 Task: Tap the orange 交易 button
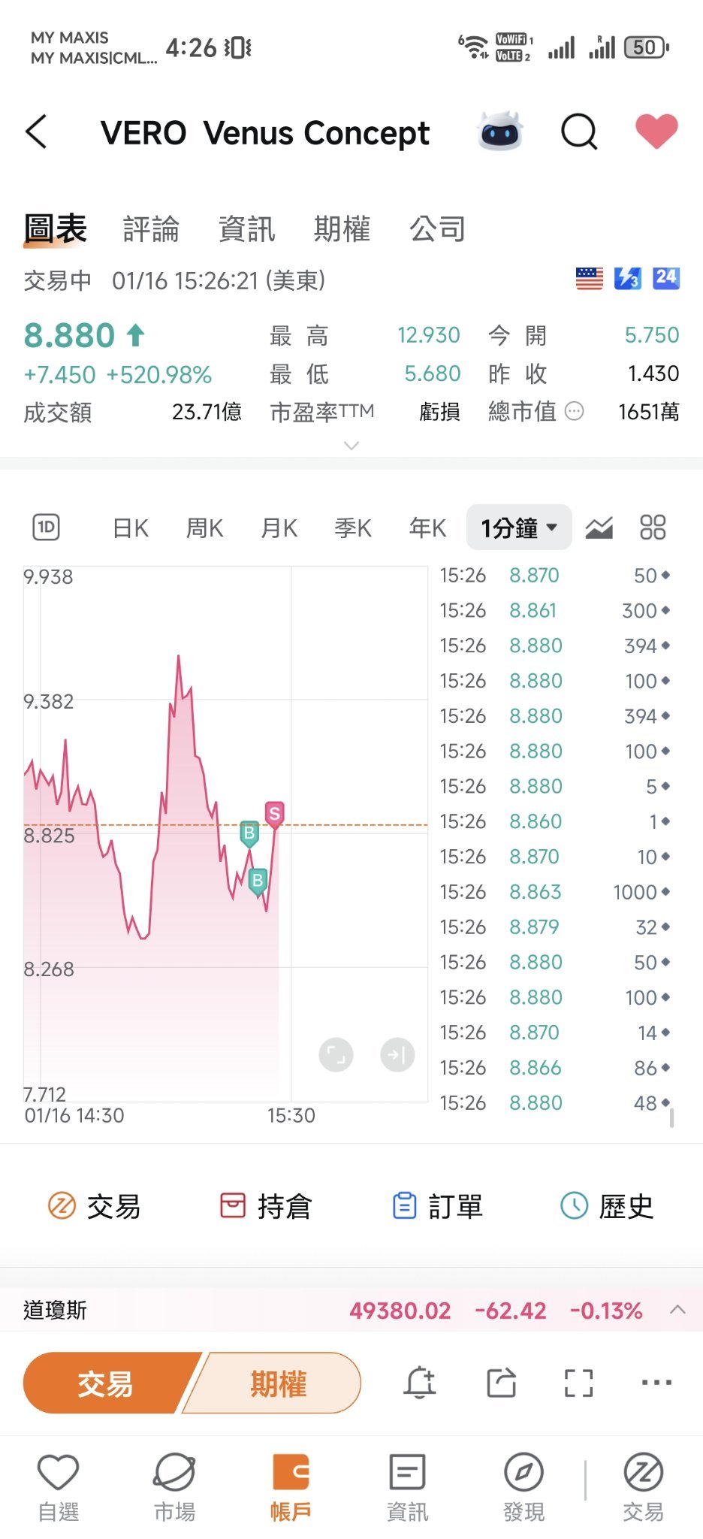point(105,1383)
